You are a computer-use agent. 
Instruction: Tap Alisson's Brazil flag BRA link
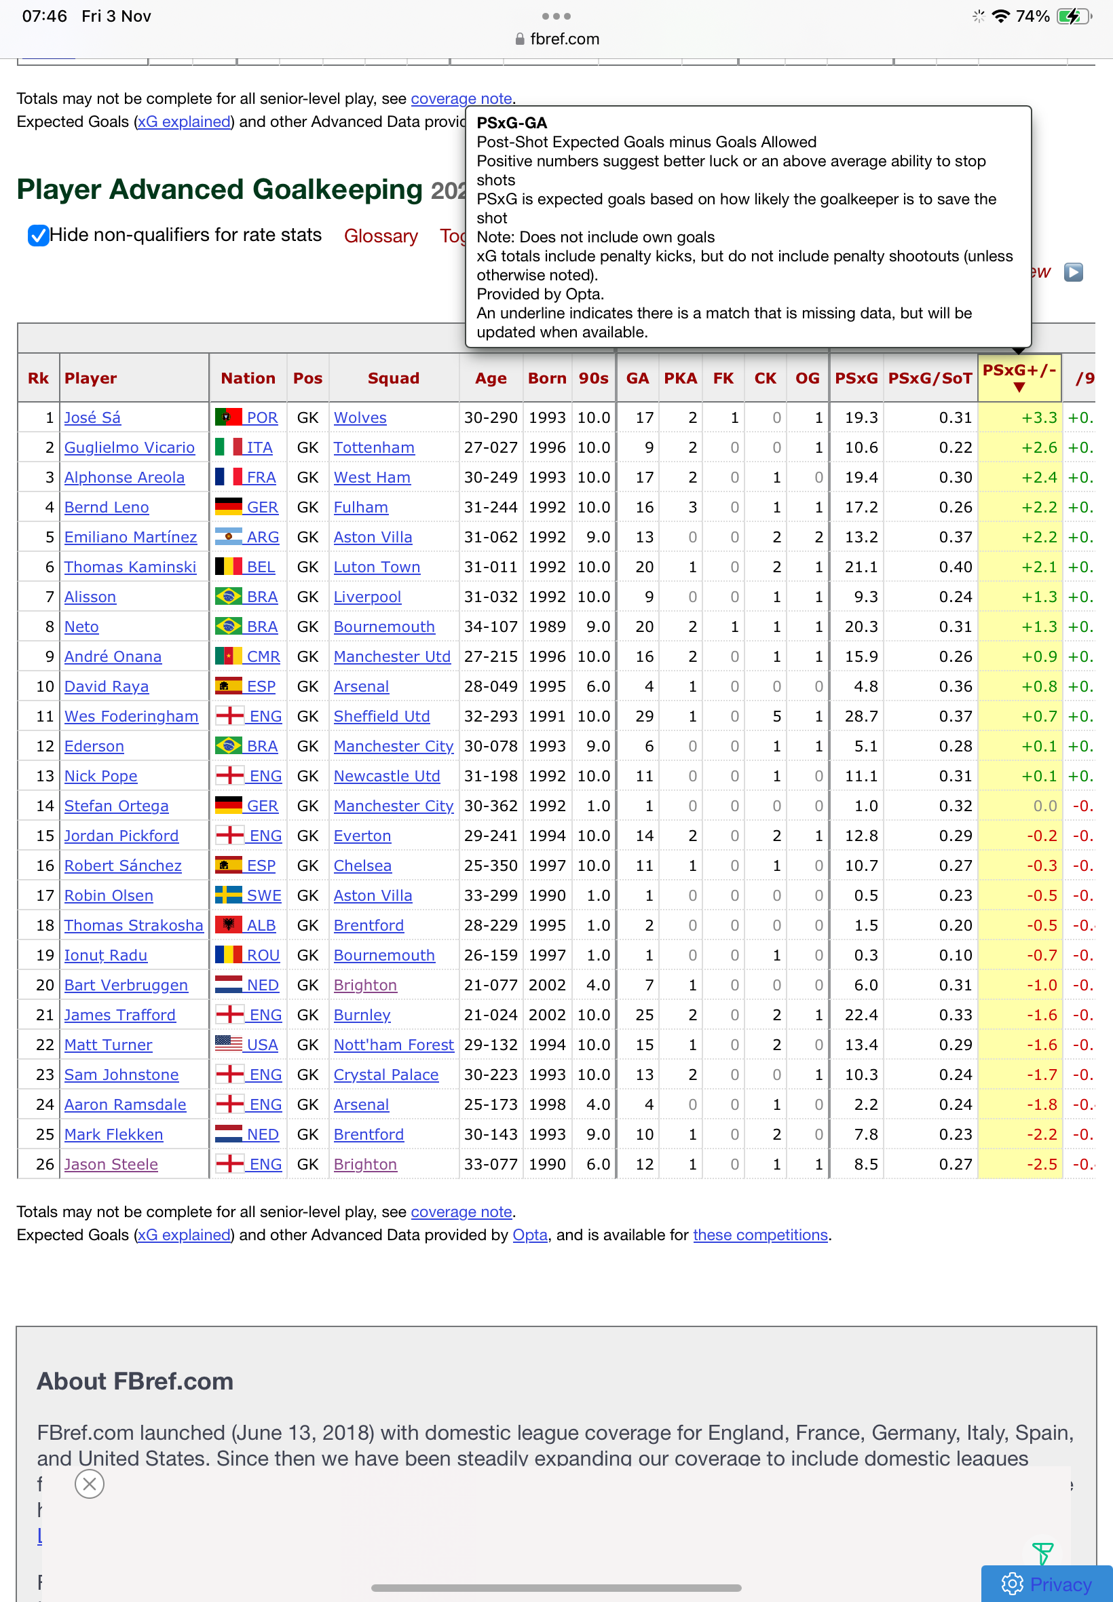point(246,597)
